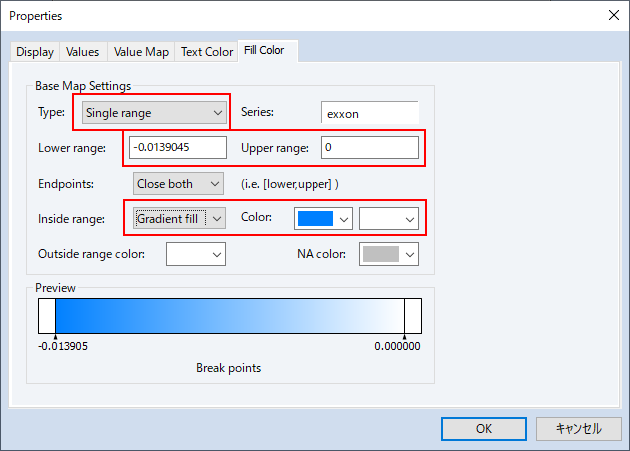Screen dimensions: 630x451
Task: Pick the blue gradient start color swatch
Action: click(323, 218)
